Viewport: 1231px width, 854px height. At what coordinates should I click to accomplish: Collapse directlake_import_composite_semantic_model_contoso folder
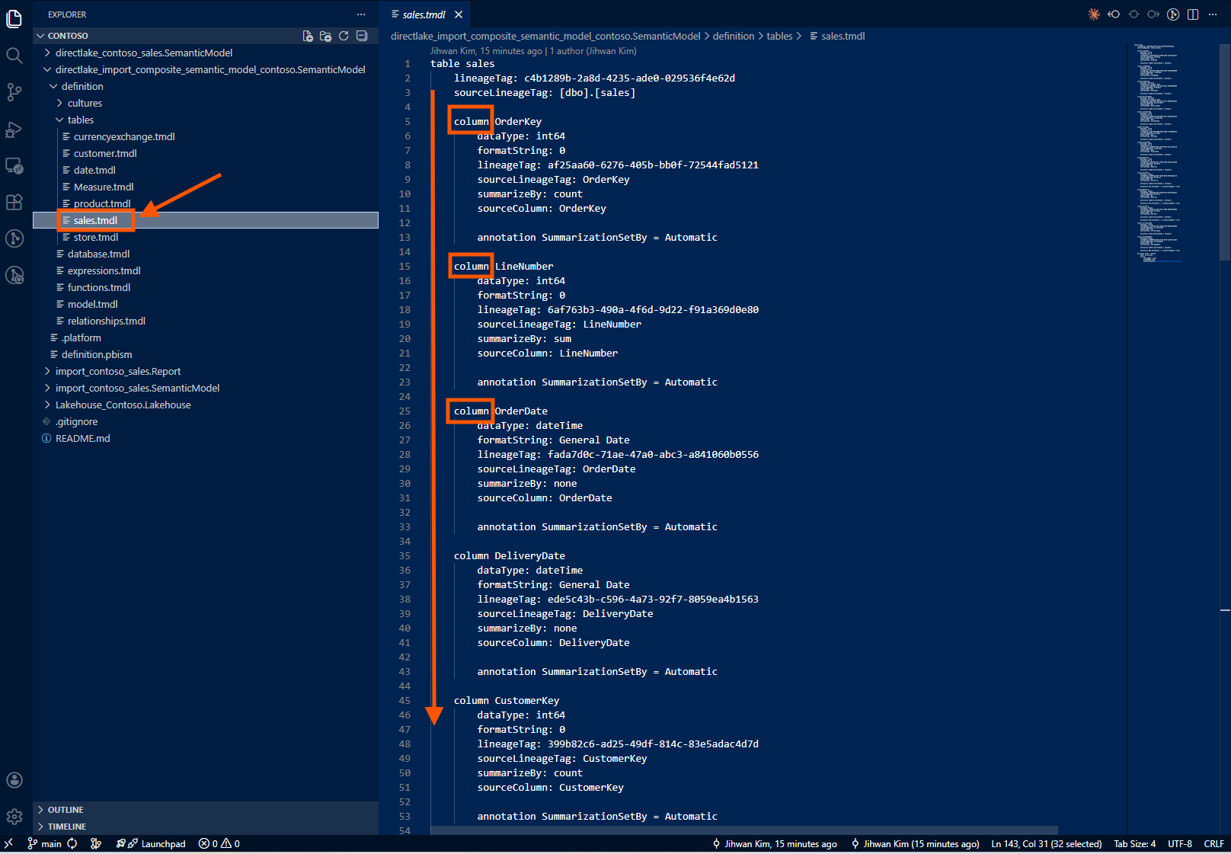[x=206, y=69]
